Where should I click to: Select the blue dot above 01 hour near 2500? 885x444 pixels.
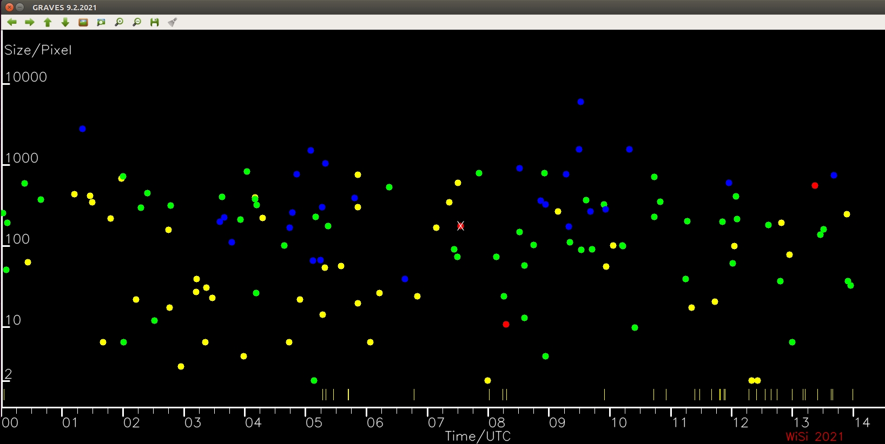coord(82,129)
